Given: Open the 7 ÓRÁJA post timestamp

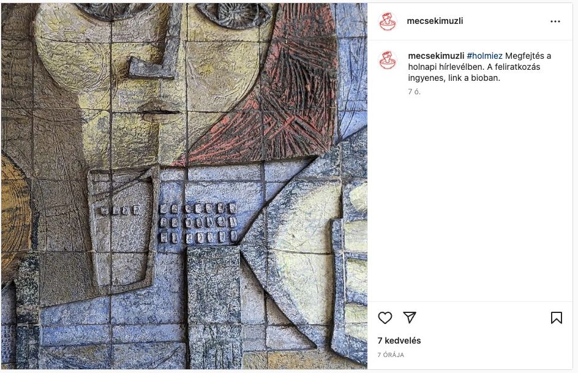Looking at the screenshot, I should (391, 355).
